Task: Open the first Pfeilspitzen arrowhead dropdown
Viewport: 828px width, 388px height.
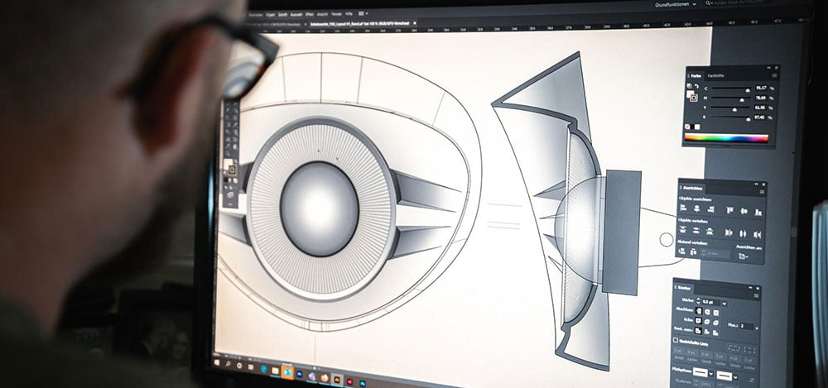Action: [710, 373]
